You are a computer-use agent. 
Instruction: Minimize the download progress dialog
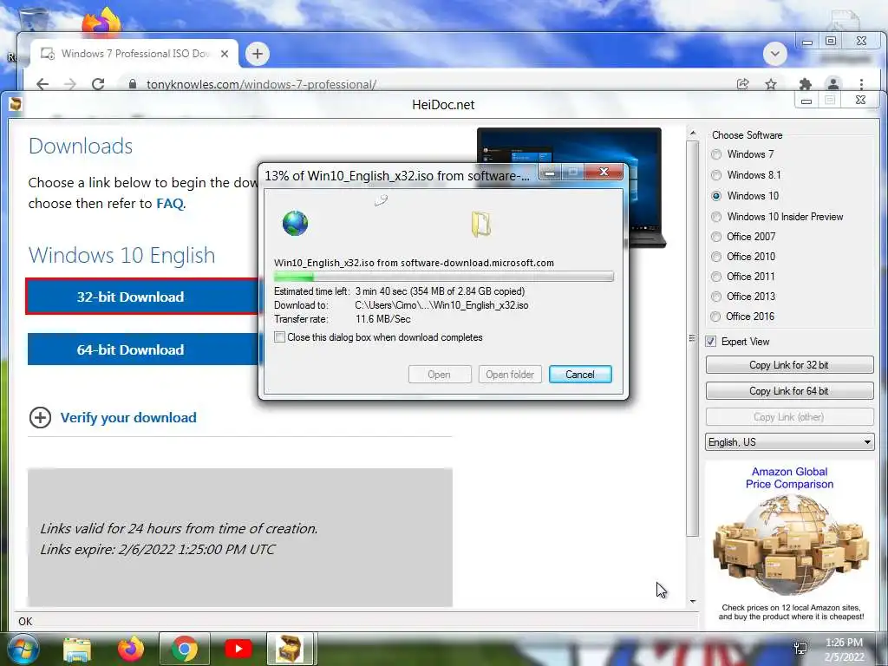click(x=549, y=173)
